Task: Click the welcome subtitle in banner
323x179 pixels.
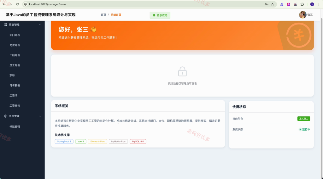Action: pyautogui.click(x=88, y=38)
